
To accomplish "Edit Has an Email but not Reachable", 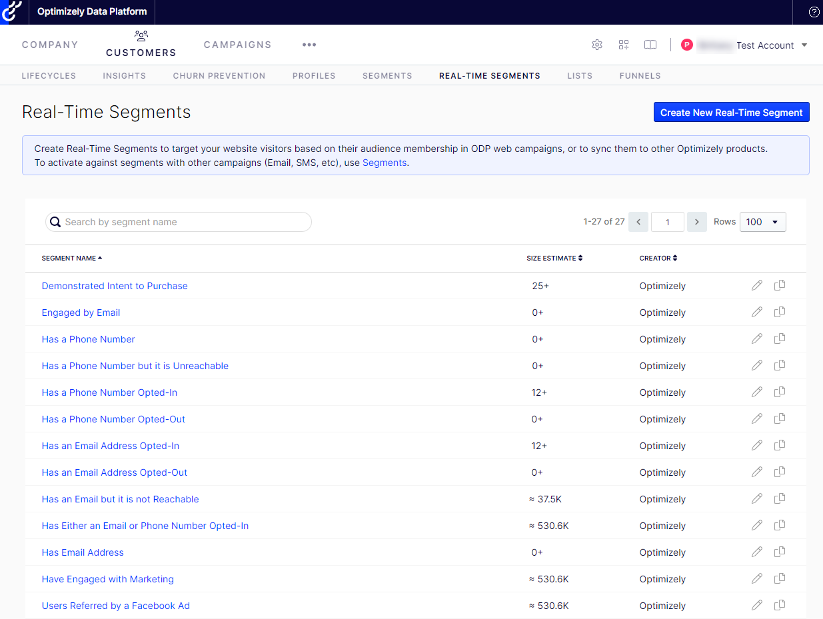I will click(x=756, y=499).
